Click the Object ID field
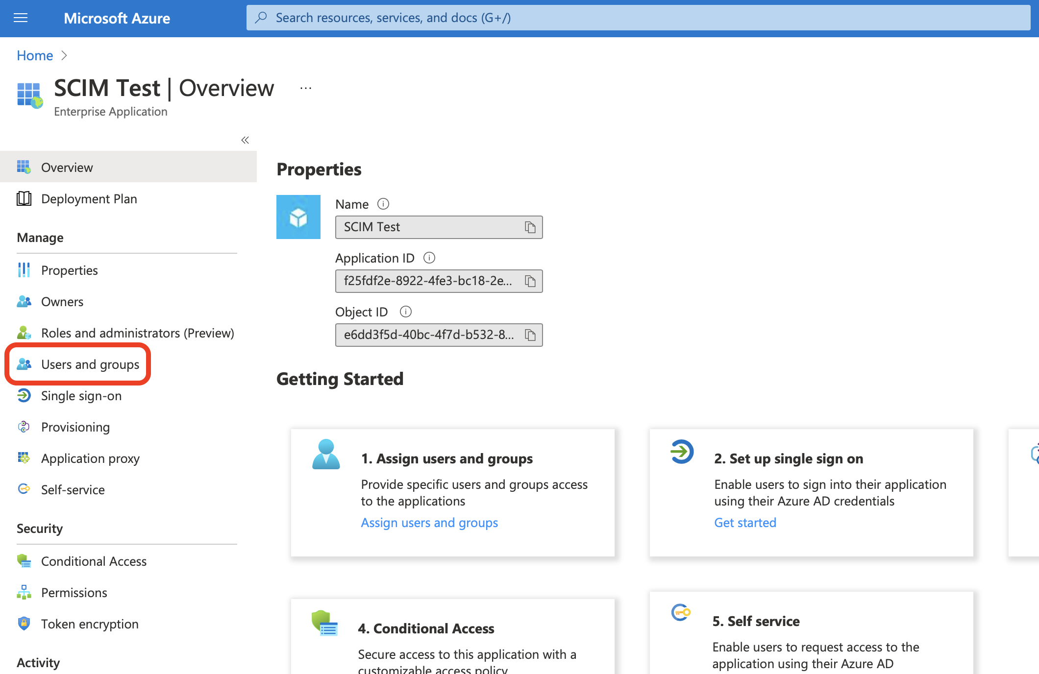1039x674 pixels. [439, 335]
